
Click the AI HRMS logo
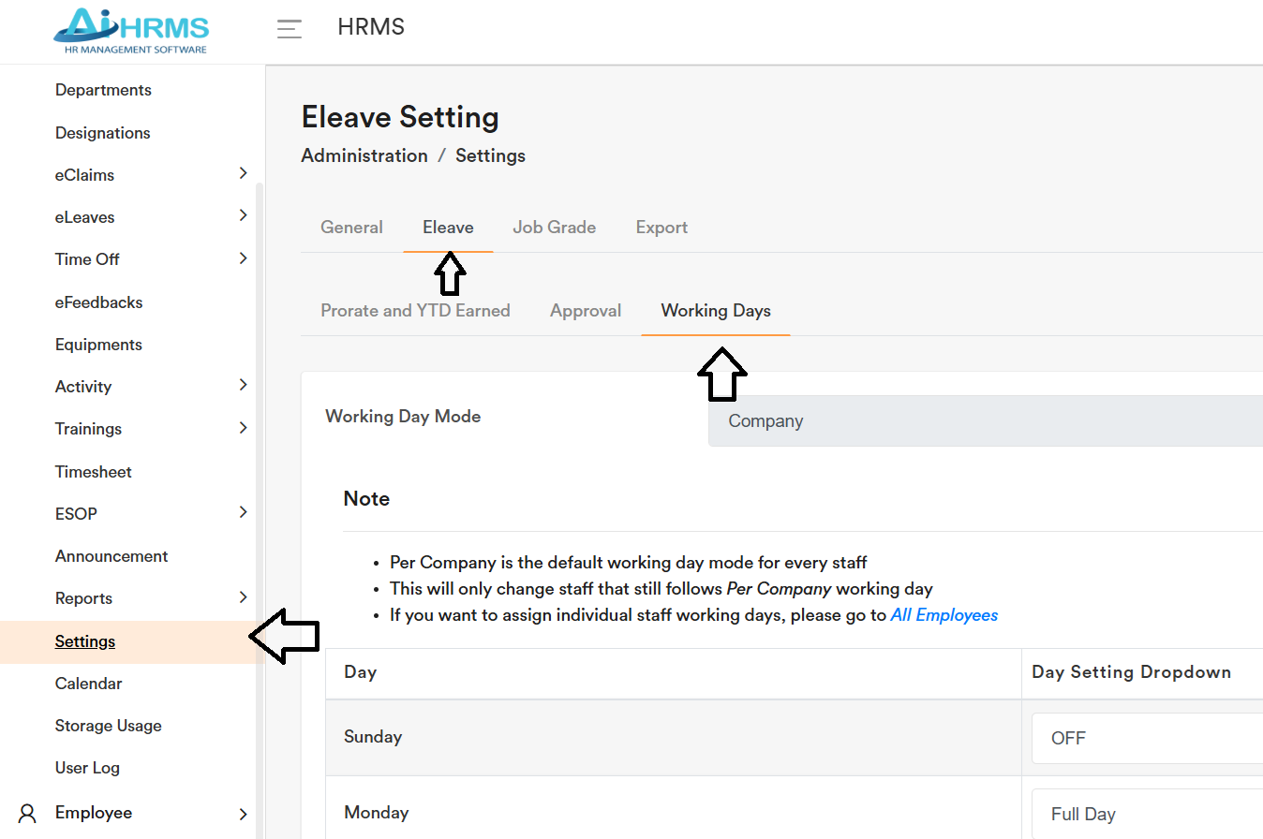(x=131, y=29)
